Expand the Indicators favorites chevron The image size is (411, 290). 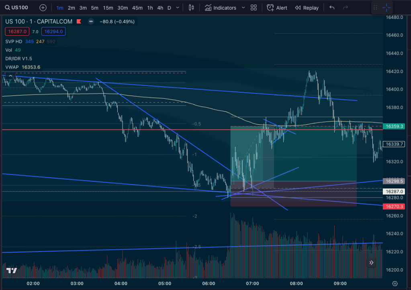coord(243,8)
